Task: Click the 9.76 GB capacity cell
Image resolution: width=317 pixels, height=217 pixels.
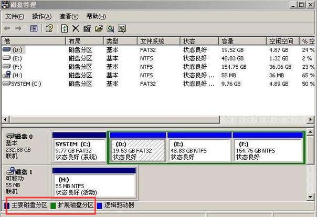Action: 231,84
